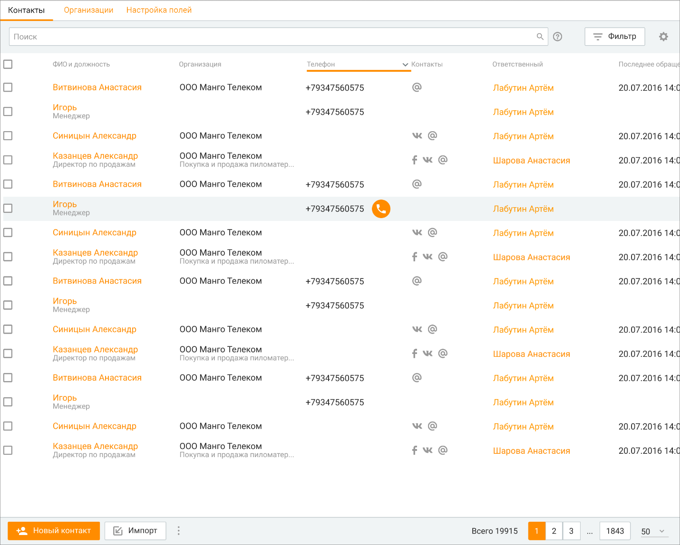Click add-person icon on Новый контакт
The image size is (680, 545).
pyautogui.click(x=22, y=531)
